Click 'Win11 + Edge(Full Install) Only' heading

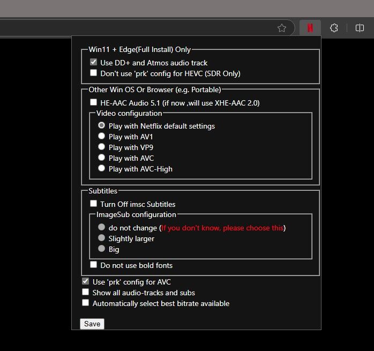139,49
